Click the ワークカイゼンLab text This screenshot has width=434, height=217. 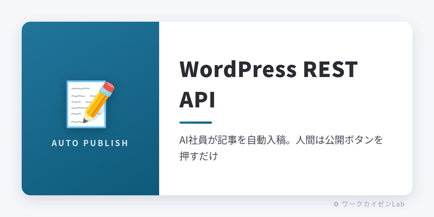pyautogui.click(x=373, y=204)
